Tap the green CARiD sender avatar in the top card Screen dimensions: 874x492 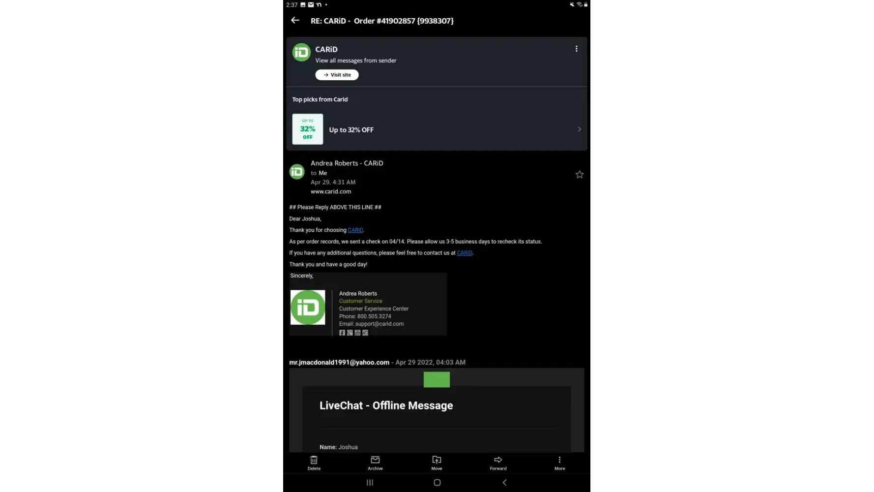click(301, 53)
